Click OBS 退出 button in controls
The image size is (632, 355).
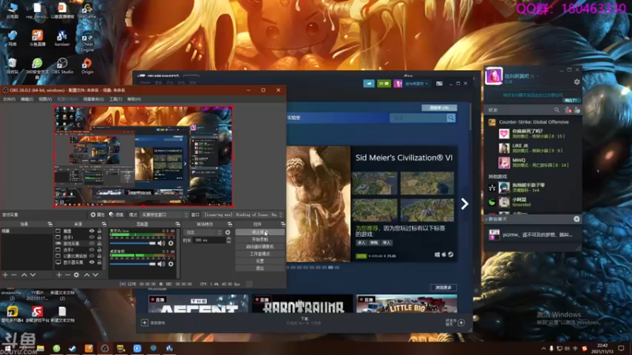(x=260, y=268)
